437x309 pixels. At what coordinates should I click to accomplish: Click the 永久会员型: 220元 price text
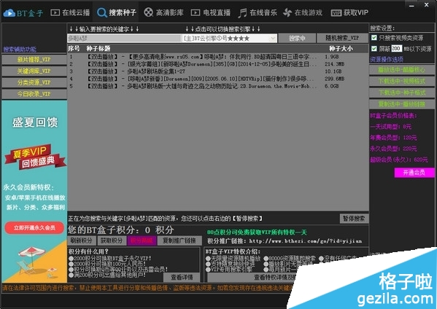click(x=393, y=149)
